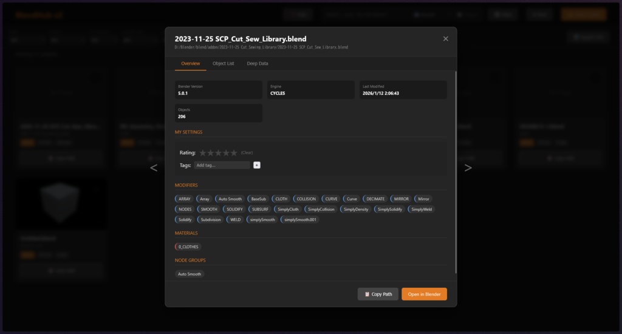Focus the Add tag input field

click(222, 165)
